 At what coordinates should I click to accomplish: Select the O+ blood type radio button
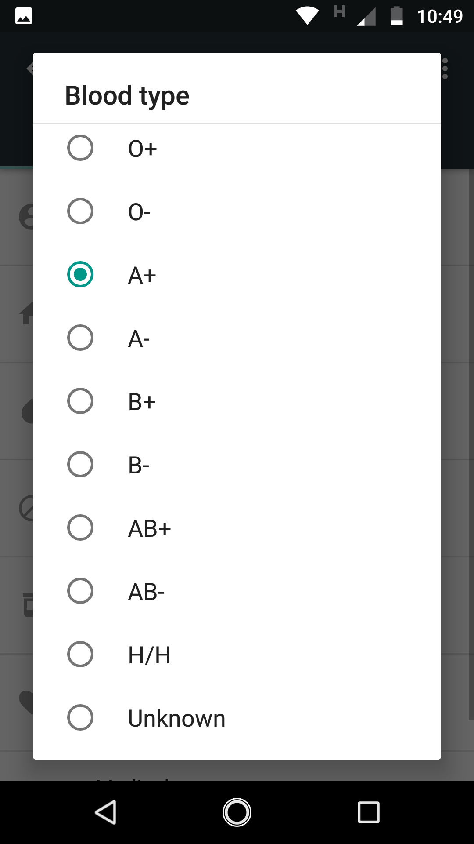click(80, 148)
